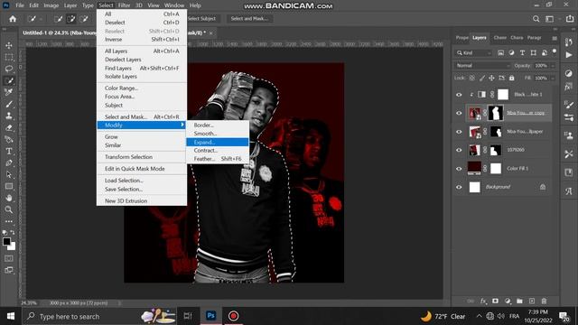Screen dimensions: 578x325
Task: Click Lock all padlock icon in Layers panel
Action: click(x=512, y=79)
